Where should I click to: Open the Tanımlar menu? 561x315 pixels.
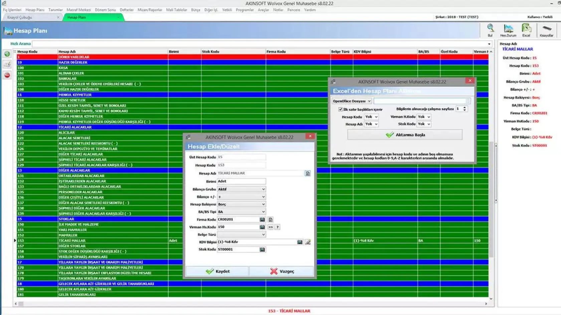pyautogui.click(x=55, y=10)
